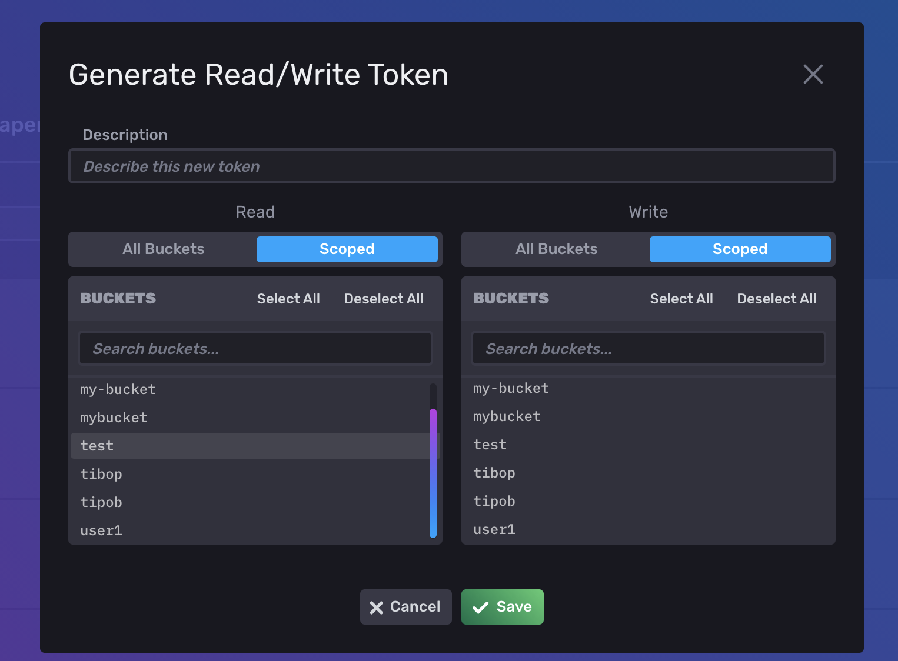
Task: Click the Write panel bucket search box
Action: click(x=648, y=348)
